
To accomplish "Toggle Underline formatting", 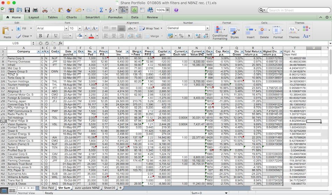I will point(56,36).
